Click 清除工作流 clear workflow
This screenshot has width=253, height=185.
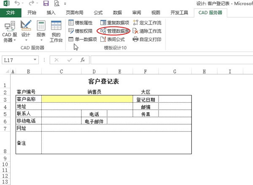coord(147,31)
